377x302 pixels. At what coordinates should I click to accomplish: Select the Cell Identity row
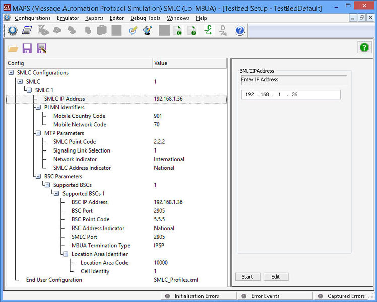pos(116,271)
